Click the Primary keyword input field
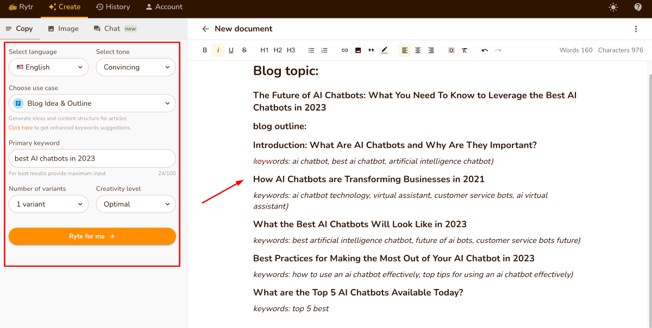The image size is (652, 328). [x=92, y=158]
